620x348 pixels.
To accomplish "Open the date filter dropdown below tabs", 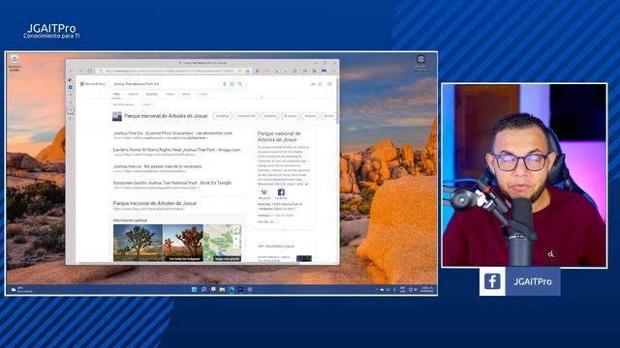I will pyautogui.click(x=147, y=105).
